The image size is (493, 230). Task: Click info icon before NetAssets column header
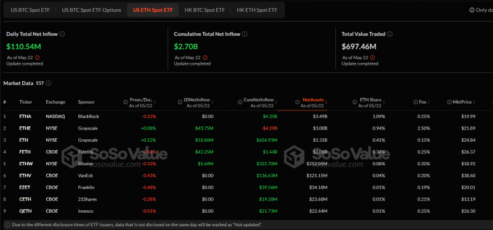click(x=297, y=102)
